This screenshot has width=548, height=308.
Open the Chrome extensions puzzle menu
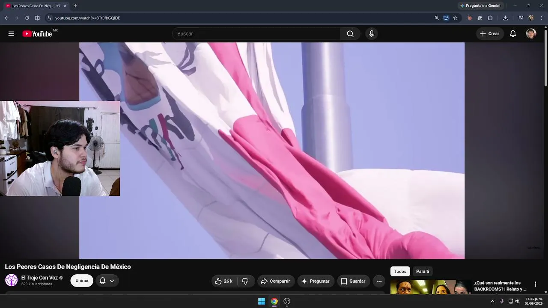point(490,18)
